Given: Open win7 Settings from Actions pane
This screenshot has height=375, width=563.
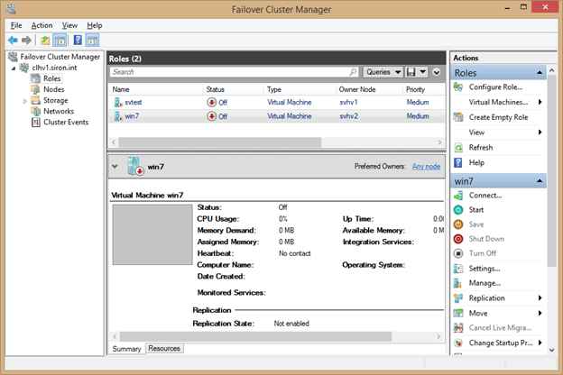Looking at the screenshot, I should pos(484,269).
